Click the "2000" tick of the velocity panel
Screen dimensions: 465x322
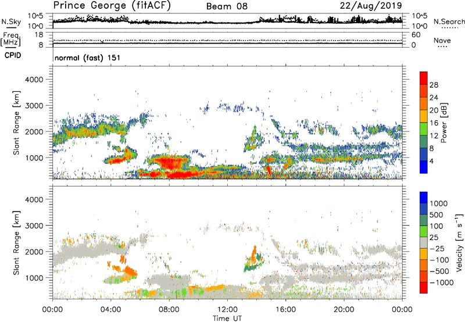coord(34,252)
